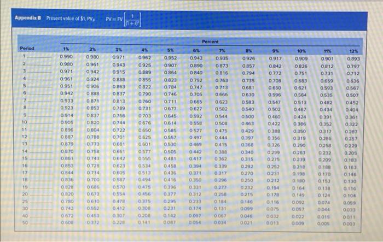Select the 2% column header
383x242 pixels.
click(92, 49)
